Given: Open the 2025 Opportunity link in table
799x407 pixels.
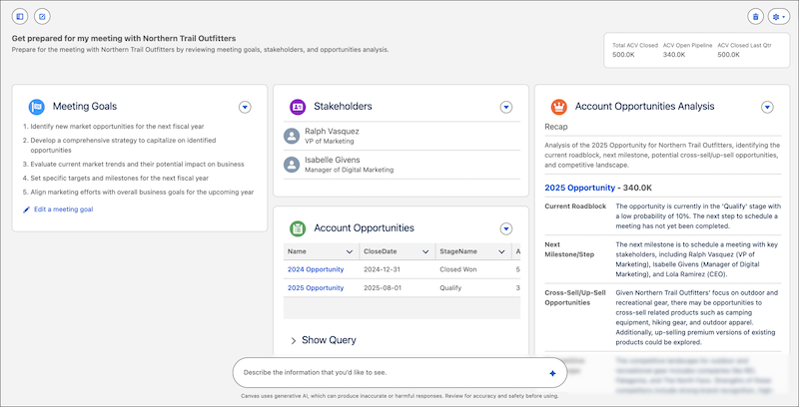Looking at the screenshot, I should (316, 288).
